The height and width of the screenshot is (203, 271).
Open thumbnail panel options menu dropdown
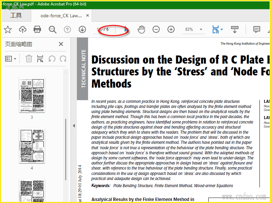tap(11, 59)
